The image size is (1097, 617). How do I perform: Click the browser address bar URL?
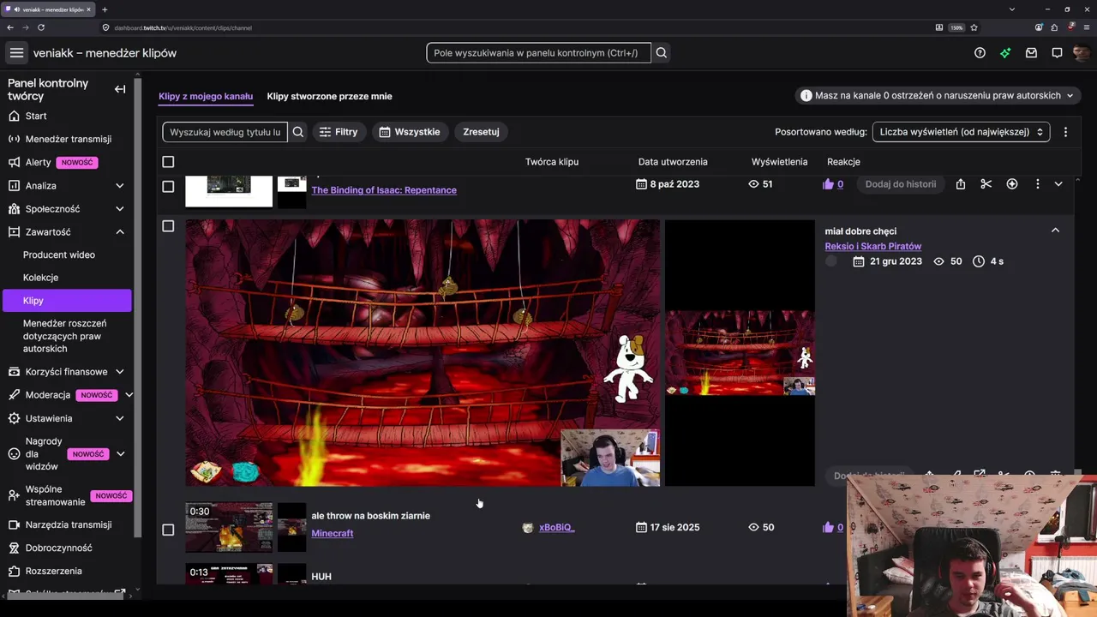(183, 27)
